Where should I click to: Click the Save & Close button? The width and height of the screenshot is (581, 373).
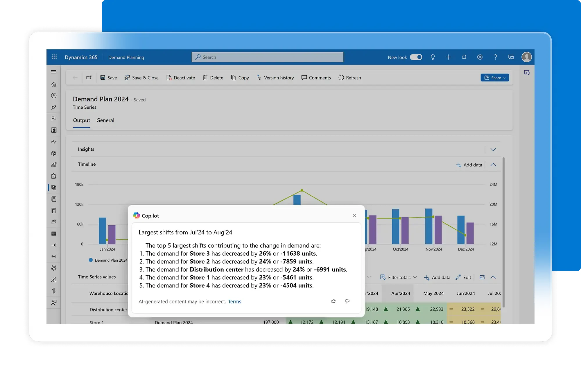click(142, 78)
